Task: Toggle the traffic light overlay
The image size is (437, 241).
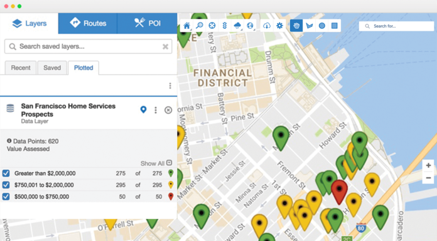Action: (225, 26)
